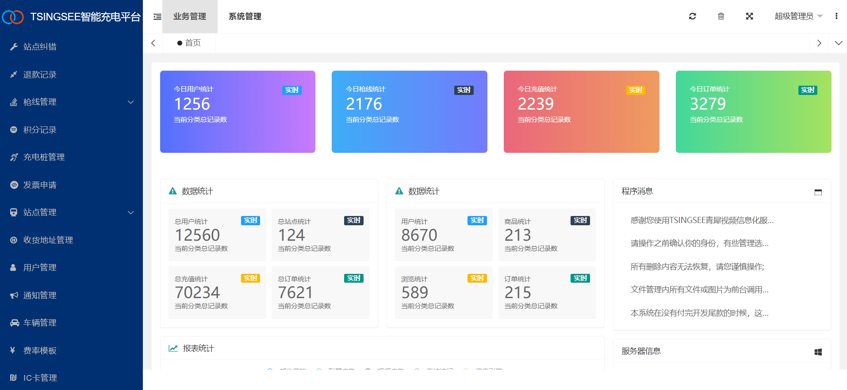Screen dimensions: 847x390
Task: Click the Windows icon on 服务器信息 panel
Action: click(818, 352)
